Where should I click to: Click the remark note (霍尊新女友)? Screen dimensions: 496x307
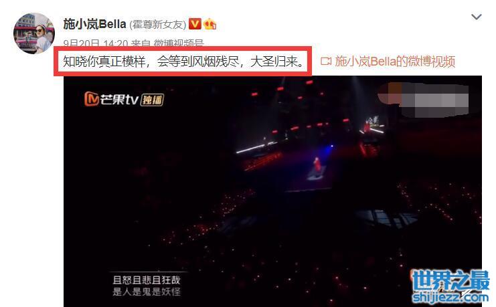[x=157, y=24]
